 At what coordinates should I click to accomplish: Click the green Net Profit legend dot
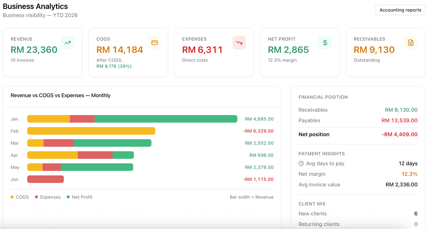pos(68,197)
